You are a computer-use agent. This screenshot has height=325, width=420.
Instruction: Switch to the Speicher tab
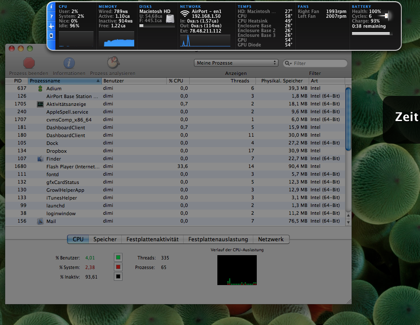coord(105,240)
